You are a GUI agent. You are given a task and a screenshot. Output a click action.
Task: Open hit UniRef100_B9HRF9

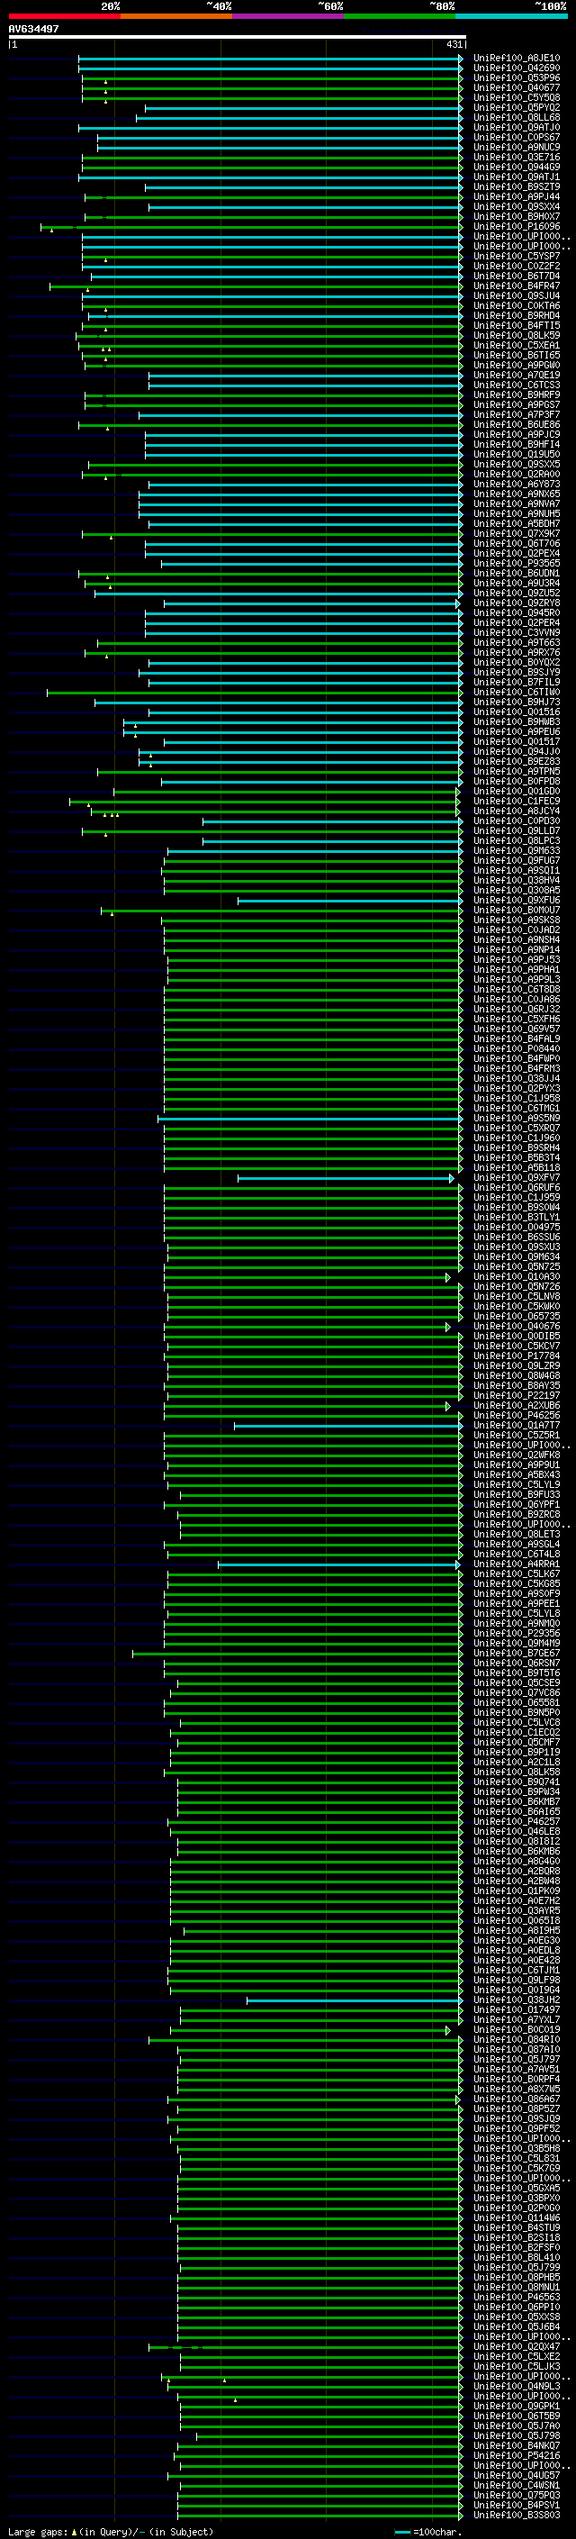click(517, 394)
